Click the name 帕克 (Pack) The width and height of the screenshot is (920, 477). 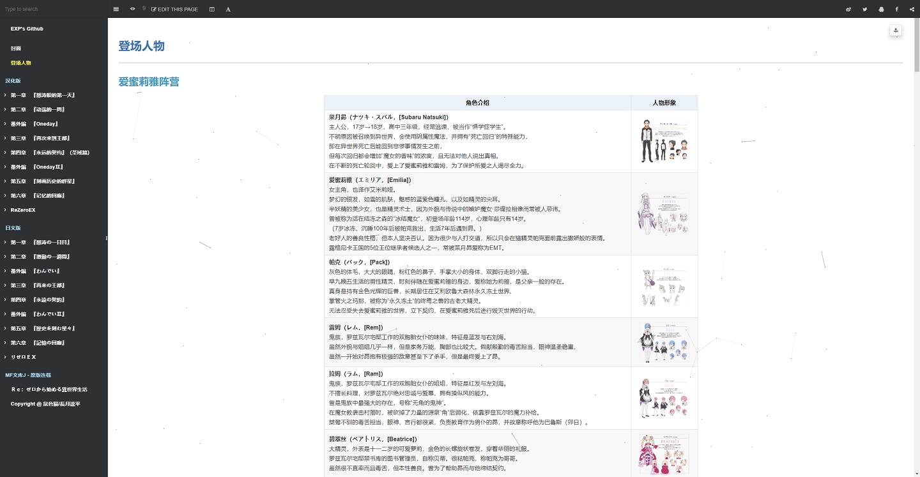click(x=359, y=262)
